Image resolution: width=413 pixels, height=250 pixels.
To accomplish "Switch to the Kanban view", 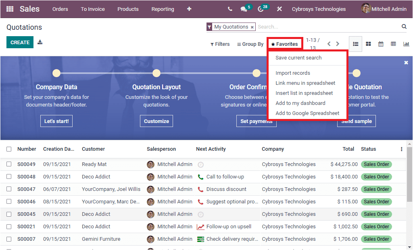I will click(368, 43).
